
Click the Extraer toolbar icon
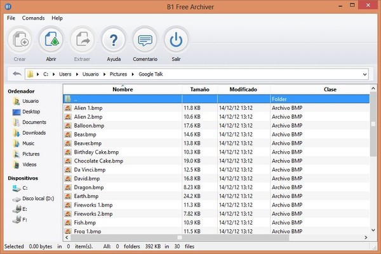point(83,40)
